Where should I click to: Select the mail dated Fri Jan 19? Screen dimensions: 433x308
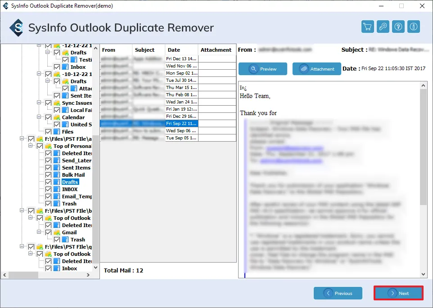click(x=168, y=109)
